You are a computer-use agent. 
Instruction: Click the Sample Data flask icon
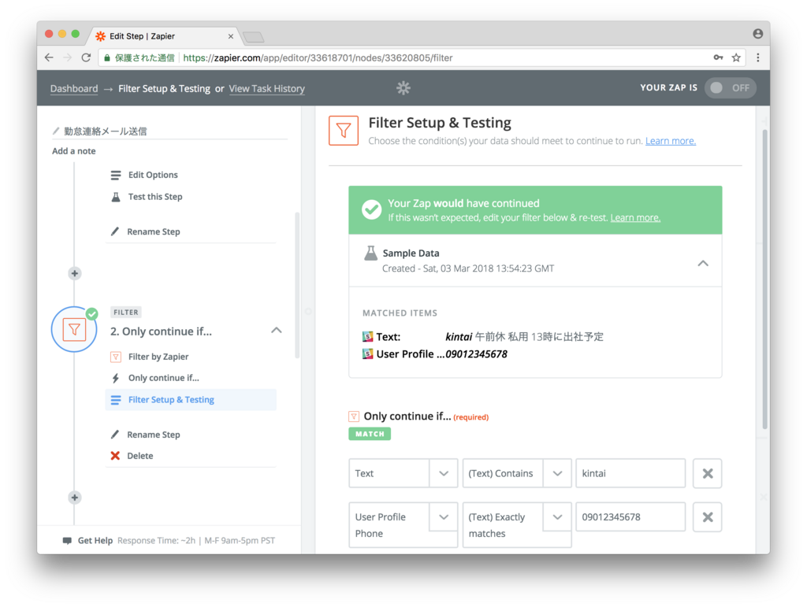(x=370, y=253)
